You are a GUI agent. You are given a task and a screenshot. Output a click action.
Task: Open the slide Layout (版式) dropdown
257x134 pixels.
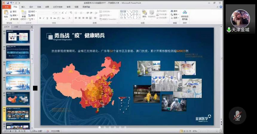click(x=33, y=11)
